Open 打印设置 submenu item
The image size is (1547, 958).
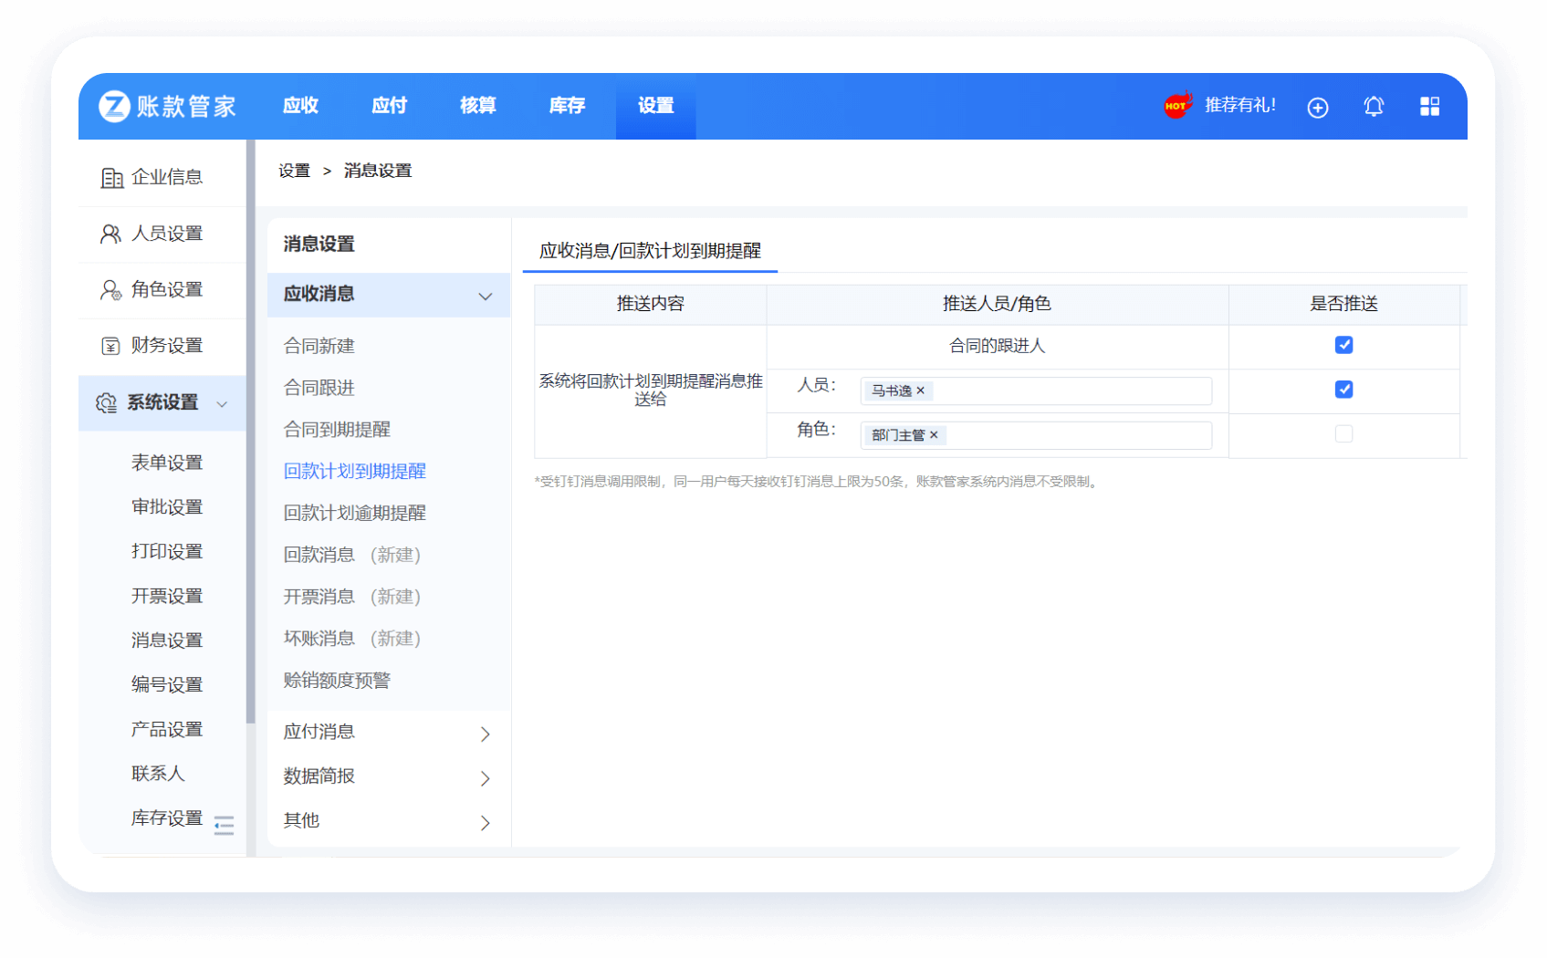point(167,552)
